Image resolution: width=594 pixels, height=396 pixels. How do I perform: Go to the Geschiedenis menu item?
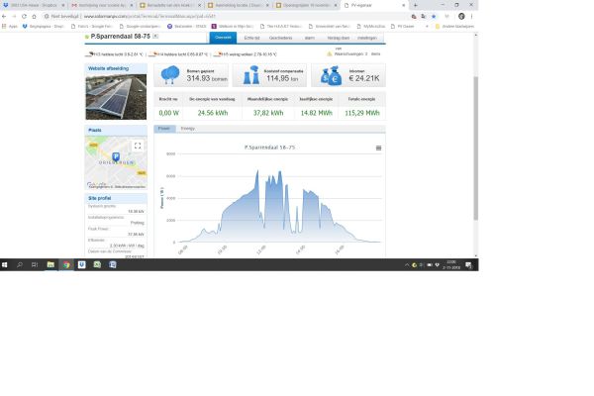(x=280, y=37)
